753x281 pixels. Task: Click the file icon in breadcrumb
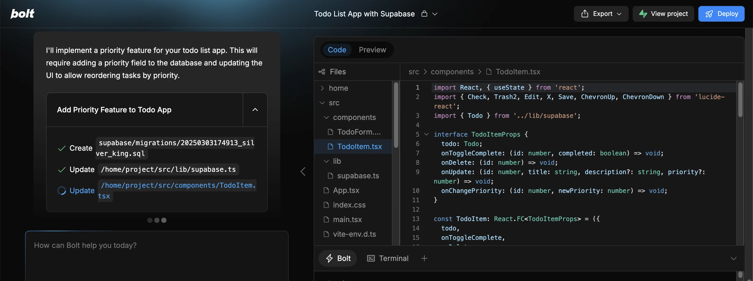(488, 72)
